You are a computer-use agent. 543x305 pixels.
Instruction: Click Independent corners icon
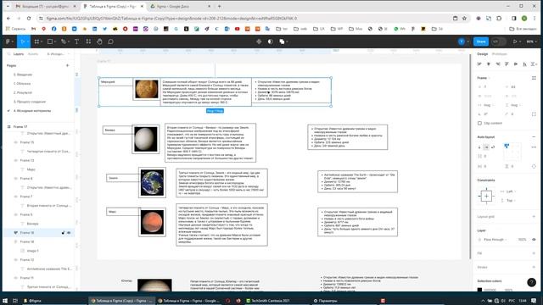point(534,114)
